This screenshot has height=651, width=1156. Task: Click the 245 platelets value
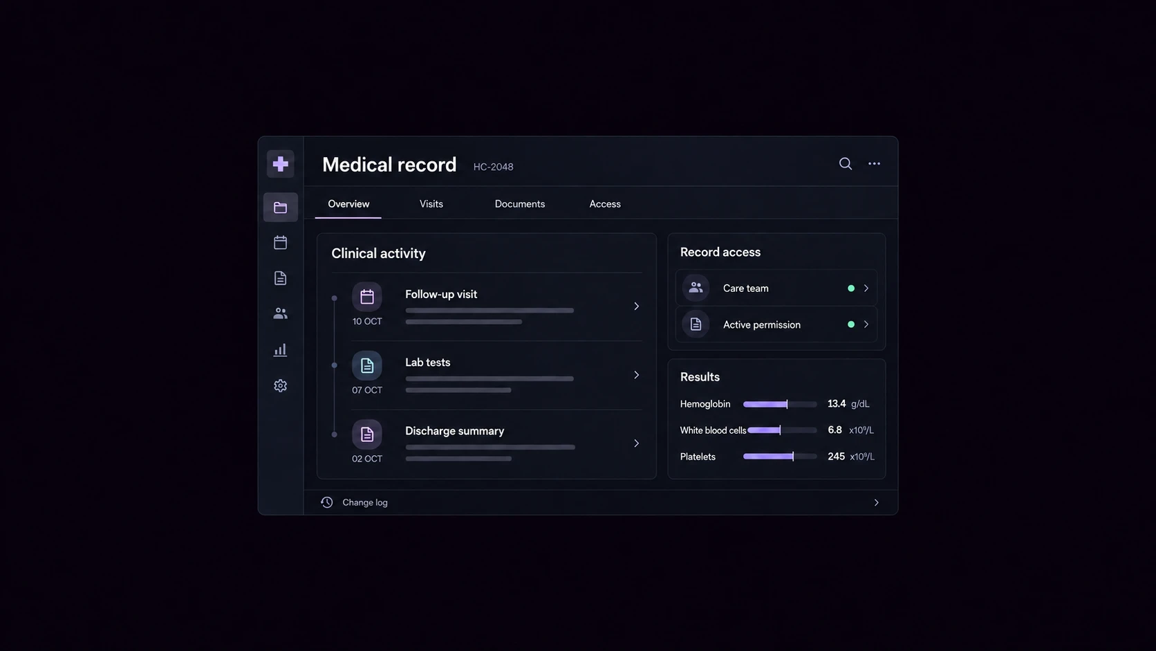pyautogui.click(x=837, y=457)
